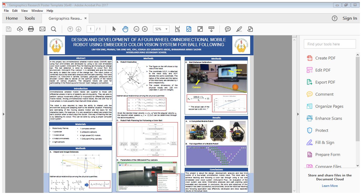Click the Materials section header
The width and height of the screenshot is (362, 195).
pyautogui.click(x=81, y=124)
